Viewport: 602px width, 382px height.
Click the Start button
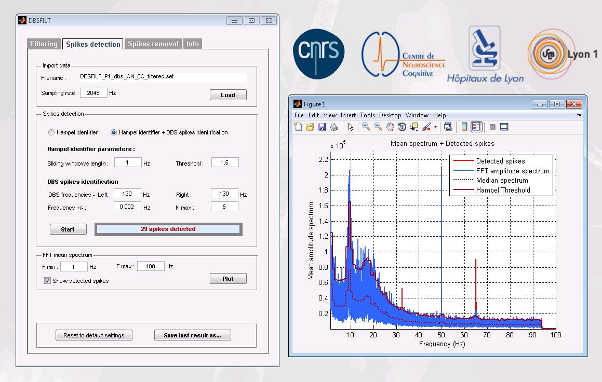tap(68, 229)
